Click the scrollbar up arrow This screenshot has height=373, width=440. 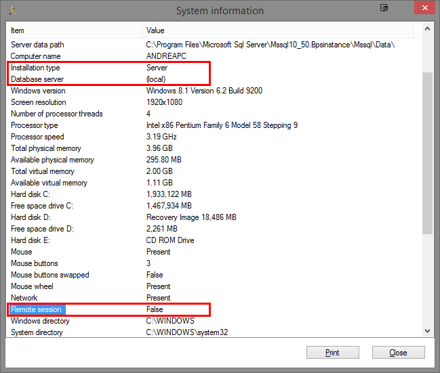pos(427,30)
